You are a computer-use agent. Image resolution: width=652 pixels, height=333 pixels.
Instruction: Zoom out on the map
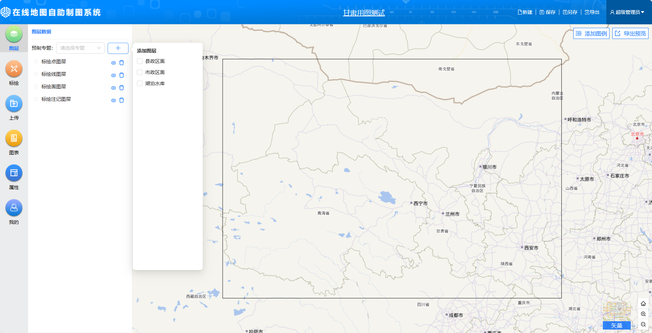click(643, 324)
